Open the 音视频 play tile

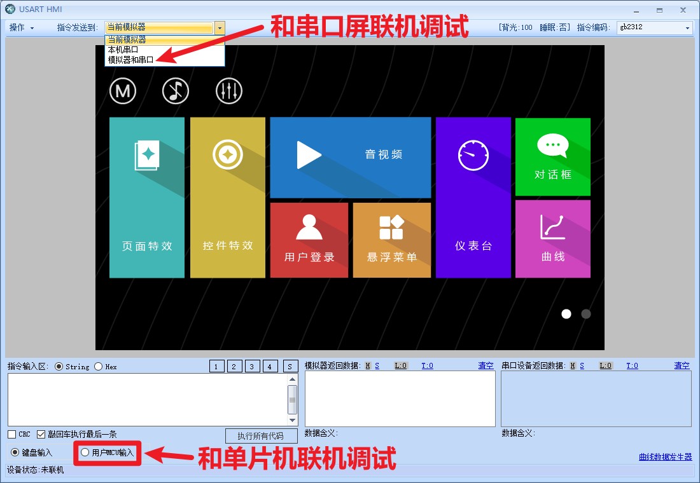pos(350,157)
